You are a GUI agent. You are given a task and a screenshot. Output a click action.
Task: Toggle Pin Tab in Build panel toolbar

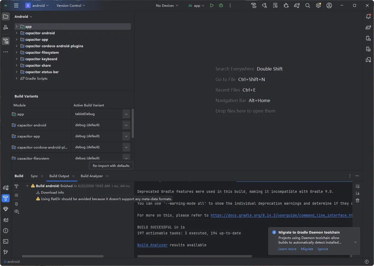click(x=16, y=204)
